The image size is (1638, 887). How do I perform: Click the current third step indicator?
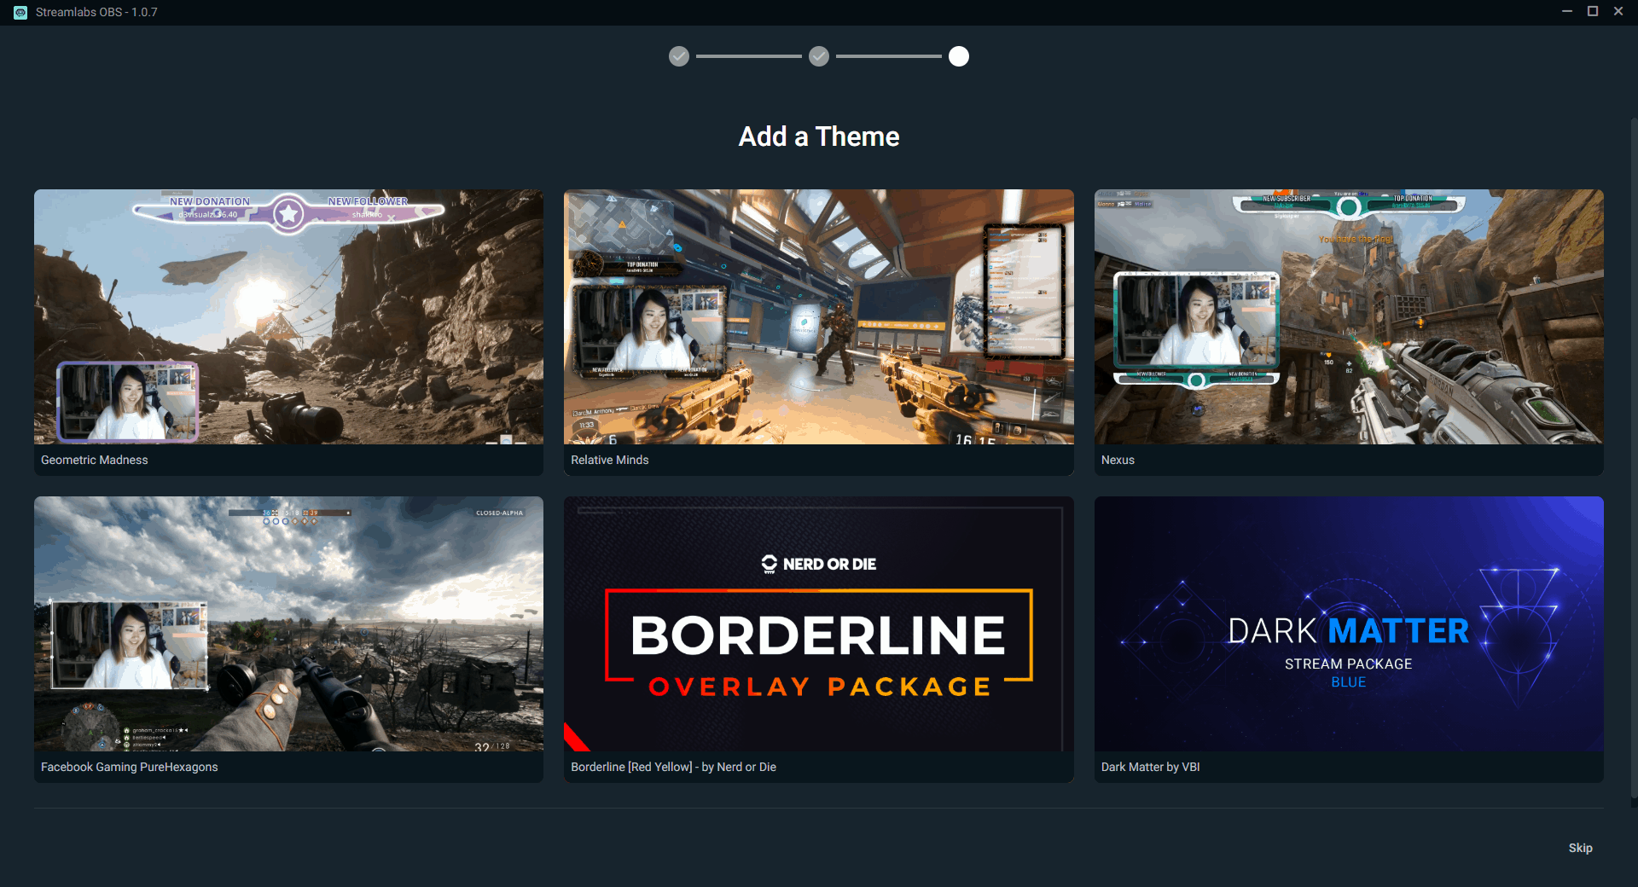click(x=959, y=56)
